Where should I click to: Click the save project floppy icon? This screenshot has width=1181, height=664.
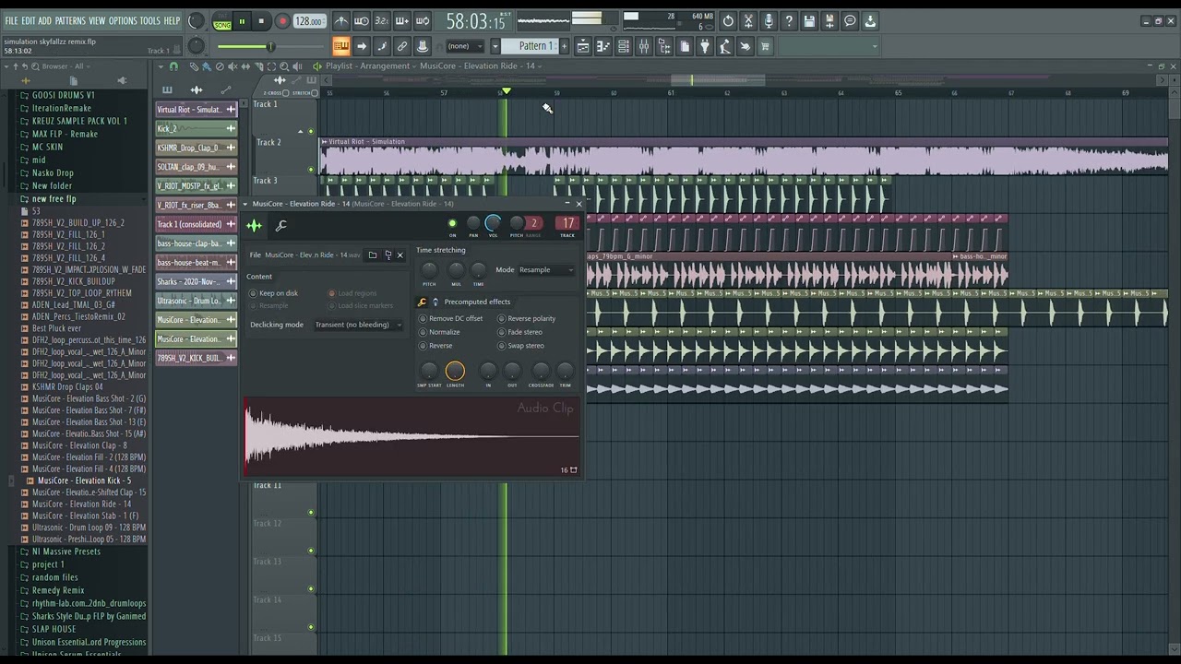(x=809, y=21)
